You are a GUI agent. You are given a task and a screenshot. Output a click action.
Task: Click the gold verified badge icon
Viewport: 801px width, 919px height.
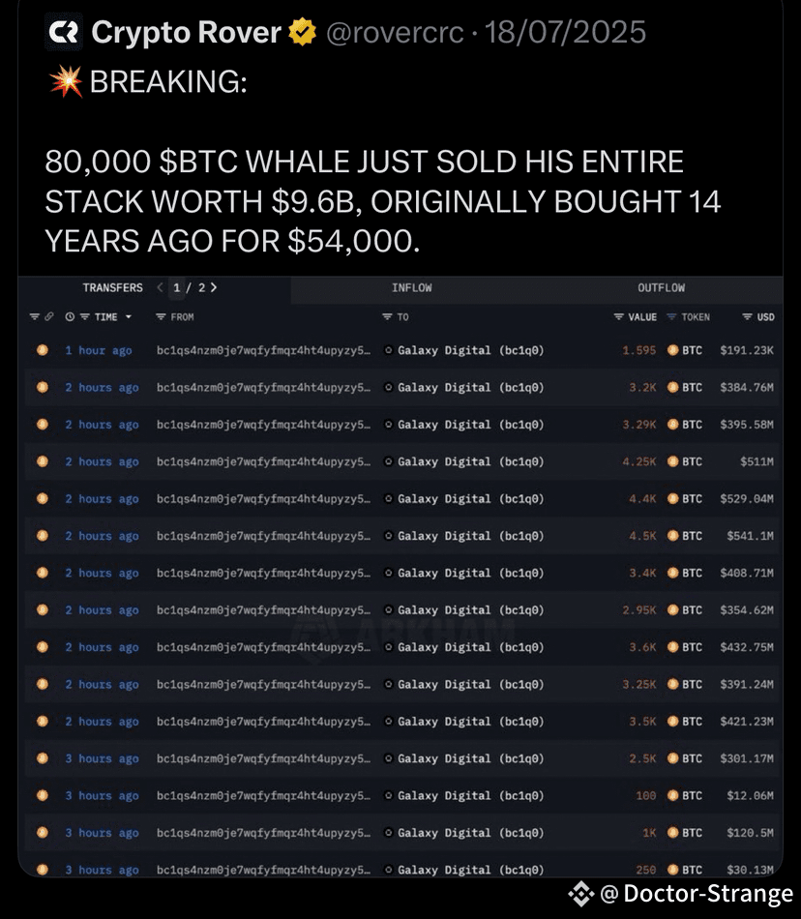click(303, 32)
